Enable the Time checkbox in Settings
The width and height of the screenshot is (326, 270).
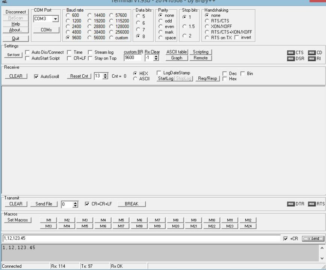pos(69,52)
